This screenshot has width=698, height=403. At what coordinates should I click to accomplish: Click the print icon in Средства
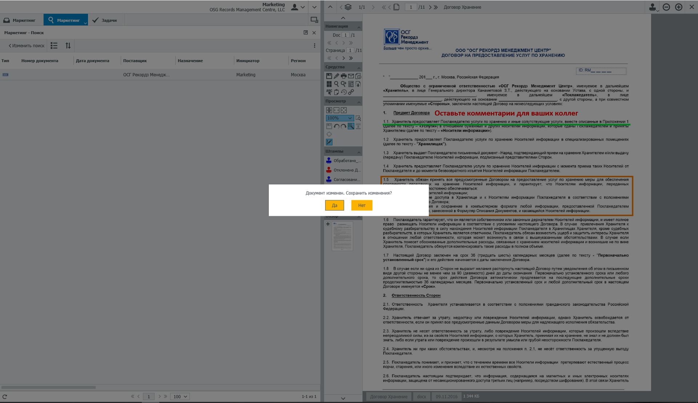343,76
